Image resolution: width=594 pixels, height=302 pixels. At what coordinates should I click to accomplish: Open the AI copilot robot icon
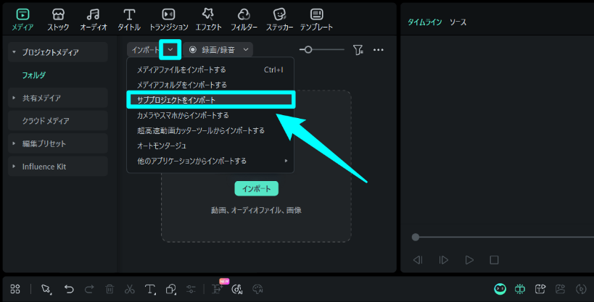500,289
